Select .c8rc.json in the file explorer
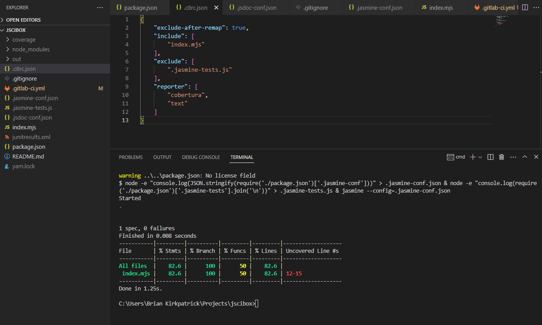This screenshot has height=325, width=542. click(55, 69)
